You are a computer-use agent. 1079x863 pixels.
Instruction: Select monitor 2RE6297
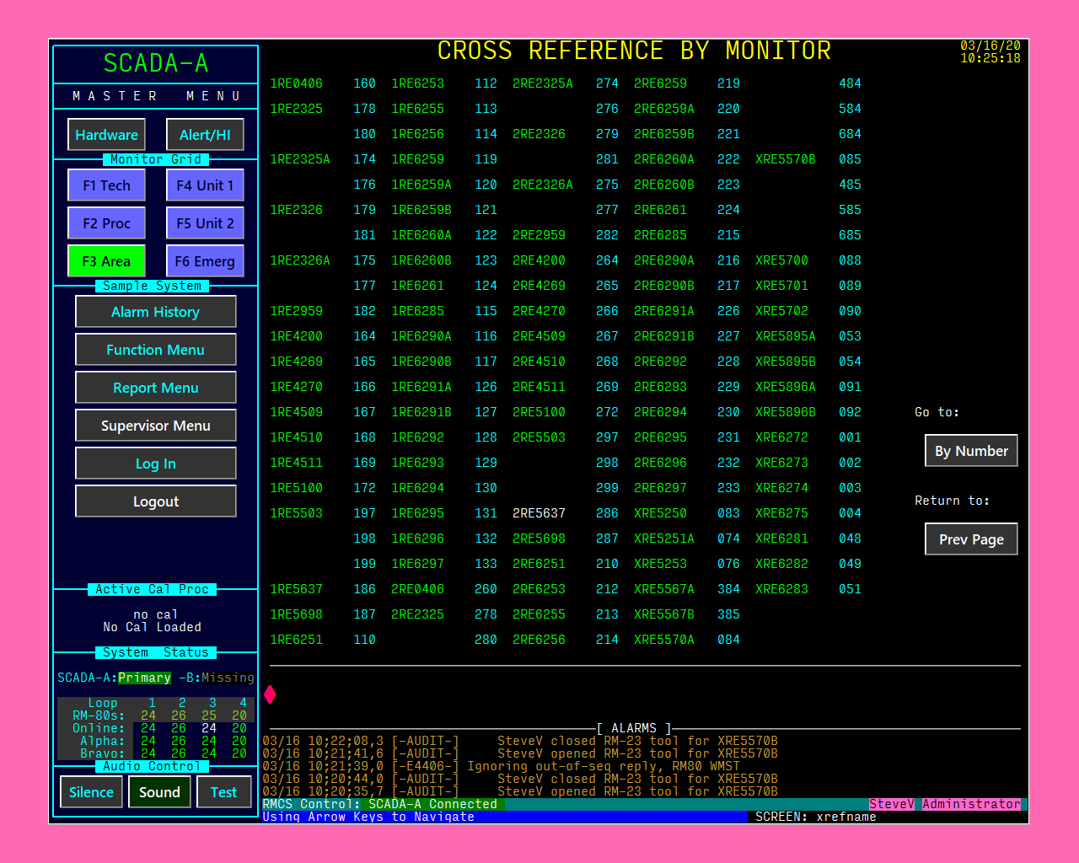point(660,488)
